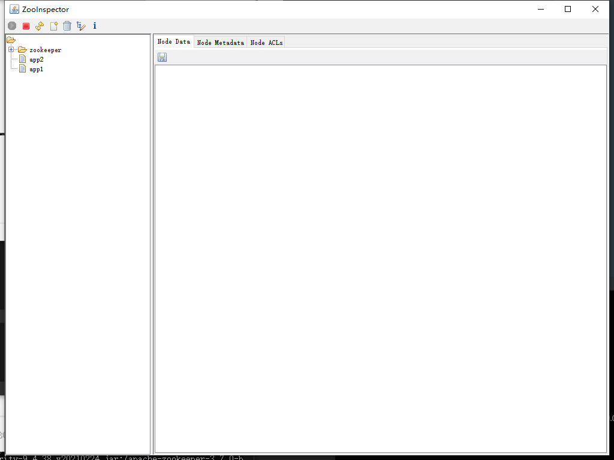
Task: Select the zookeeper folder node
Action: tap(45, 50)
